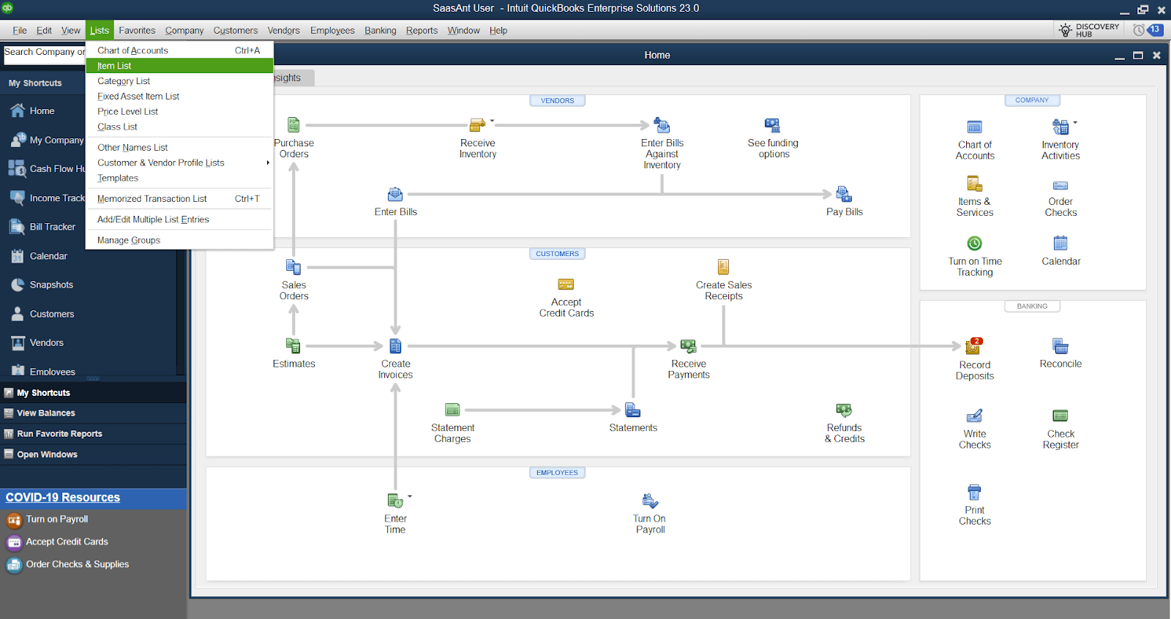Select Item List menu entry
The image size is (1171, 619).
coord(179,66)
